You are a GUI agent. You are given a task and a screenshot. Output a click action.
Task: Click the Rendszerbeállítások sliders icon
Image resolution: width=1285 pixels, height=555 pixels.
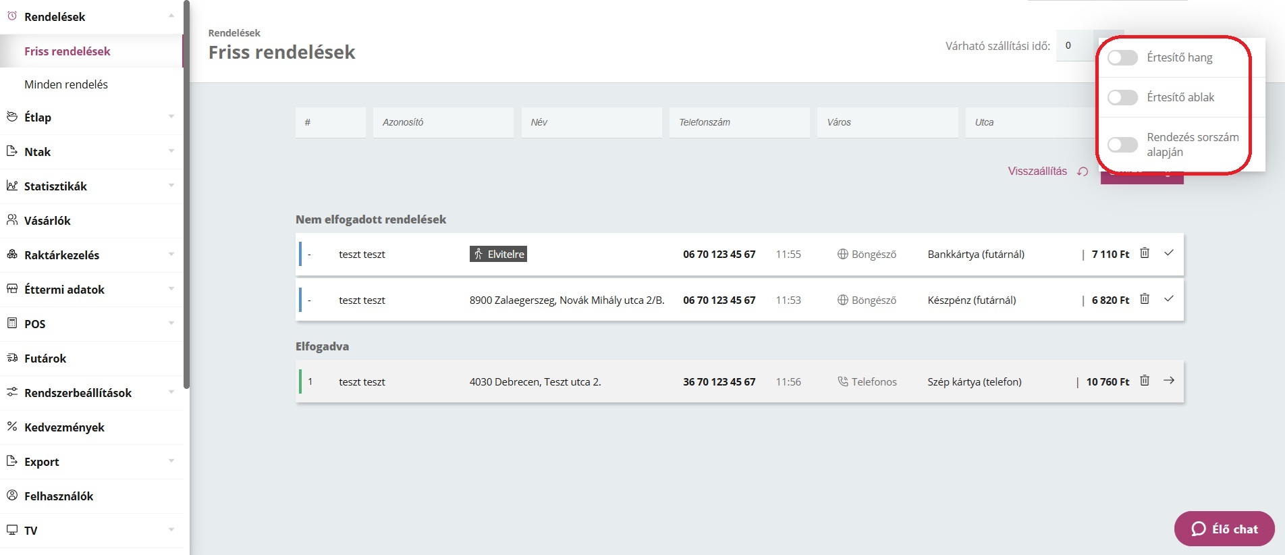(x=12, y=392)
